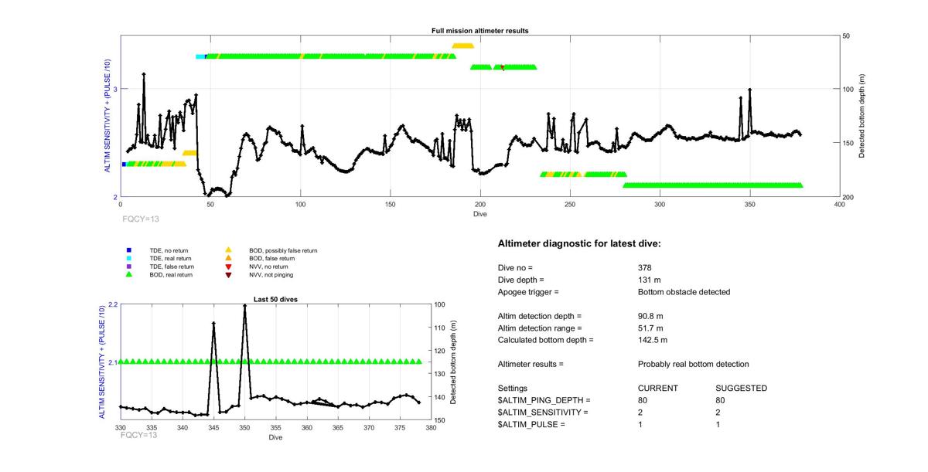The height and width of the screenshot is (472, 928).
Task: Click the current $ALTIM_PULSE value 1
Action: pyautogui.click(x=640, y=425)
